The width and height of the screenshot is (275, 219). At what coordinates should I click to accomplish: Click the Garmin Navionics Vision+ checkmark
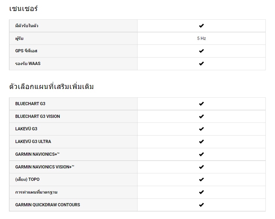(x=201, y=167)
